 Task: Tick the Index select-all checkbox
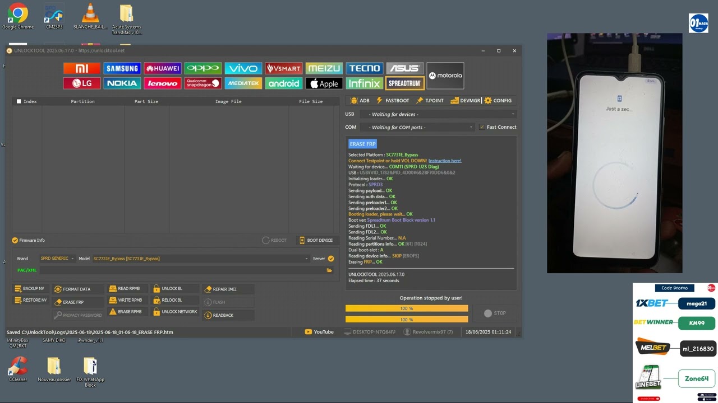tap(19, 101)
